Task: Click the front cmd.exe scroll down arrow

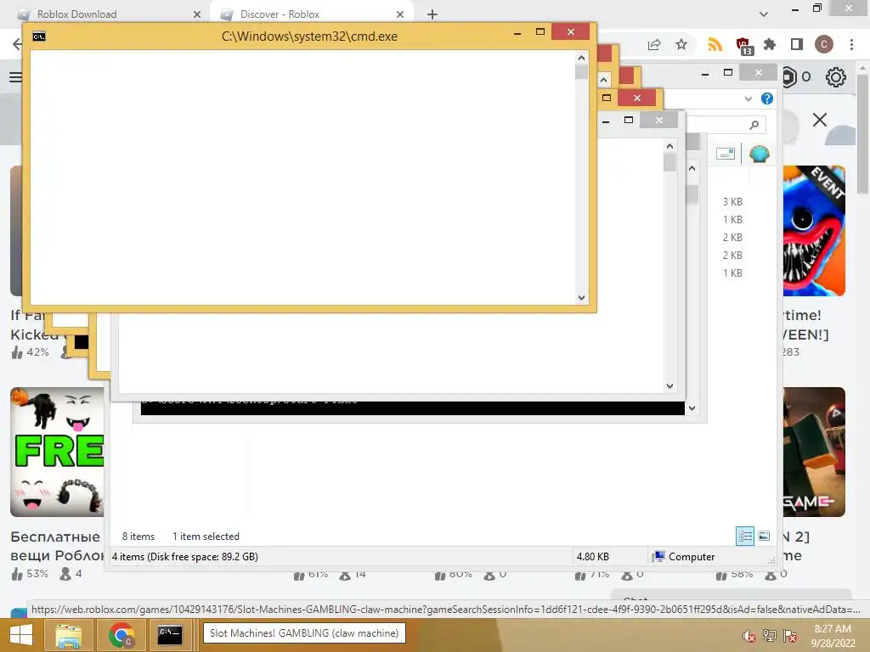Action: click(x=581, y=298)
